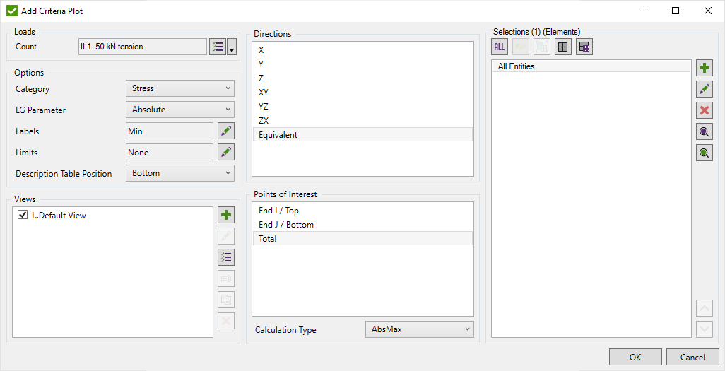The width and height of the screenshot is (725, 371).
Task: Click the green magnifier icon in Selections
Action: tap(705, 153)
